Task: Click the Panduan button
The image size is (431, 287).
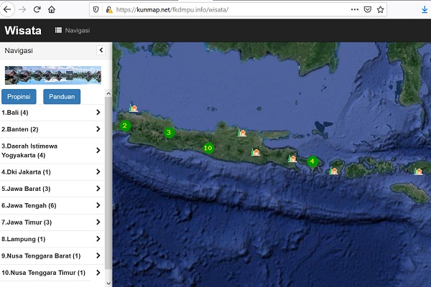Action: pyautogui.click(x=62, y=97)
